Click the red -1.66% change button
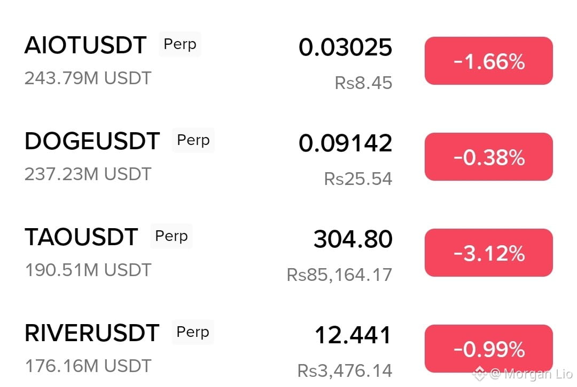The image size is (577, 387). click(x=489, y=61)
